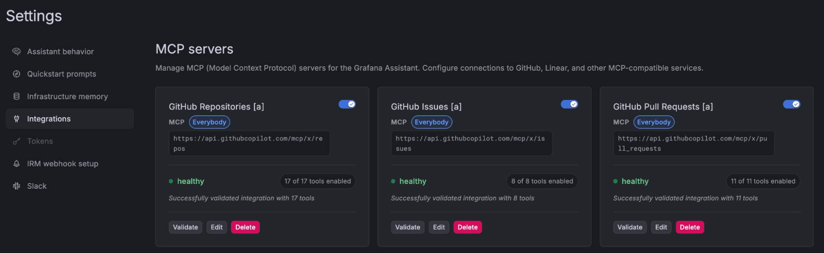This screenshot has height=253, width=824.
Task: Click Everybody badge on GitHub Pull Requests card
Action: point(654,122)
